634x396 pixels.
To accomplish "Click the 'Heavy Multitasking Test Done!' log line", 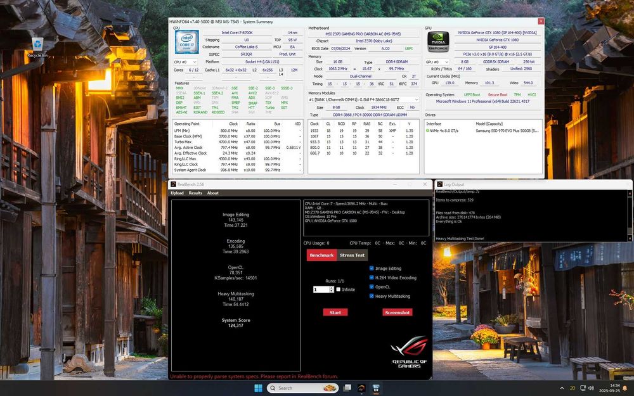I will click(460, 238).
